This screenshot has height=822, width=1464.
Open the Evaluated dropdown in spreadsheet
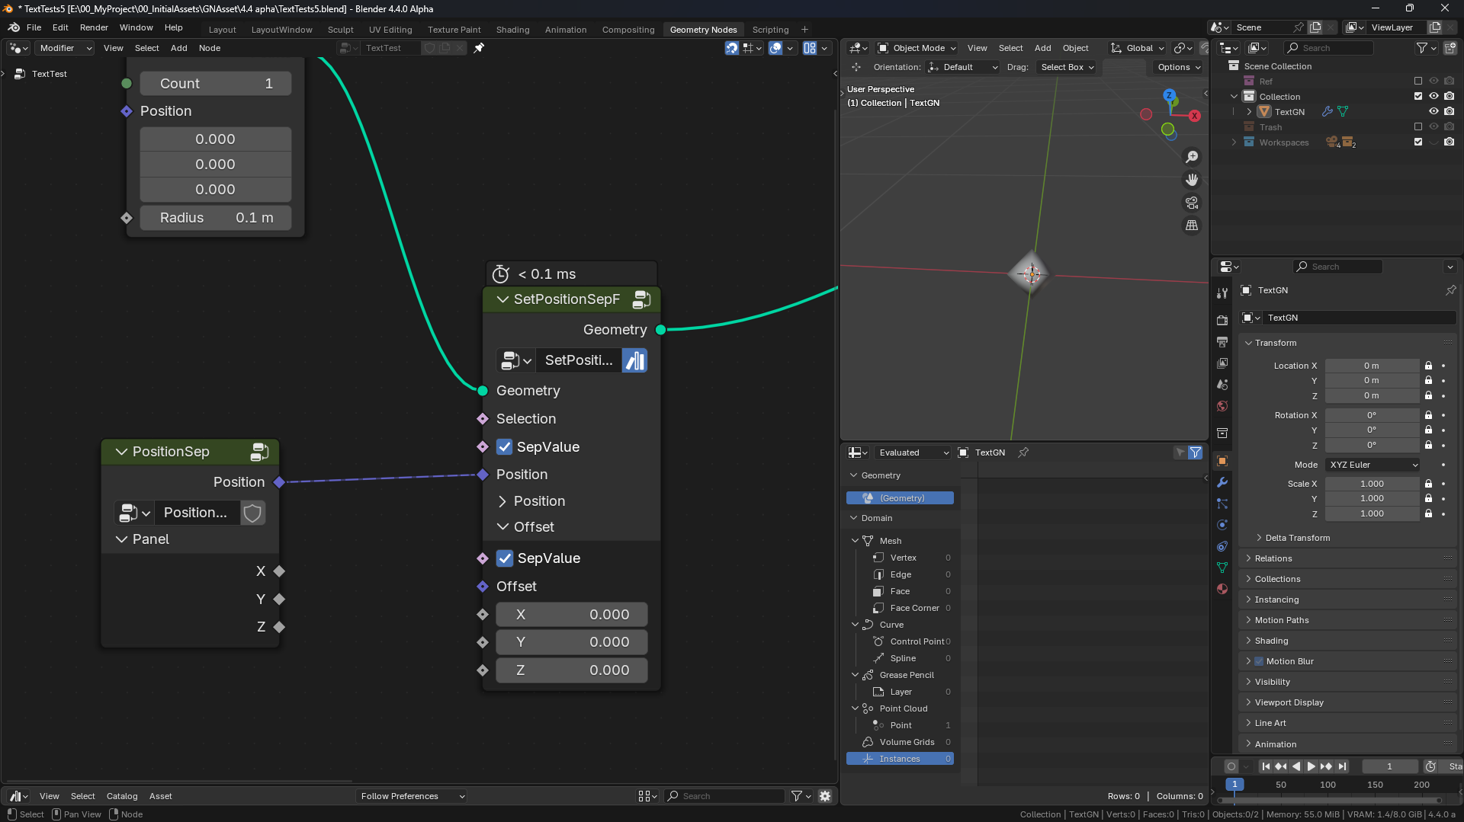point(912,453)
